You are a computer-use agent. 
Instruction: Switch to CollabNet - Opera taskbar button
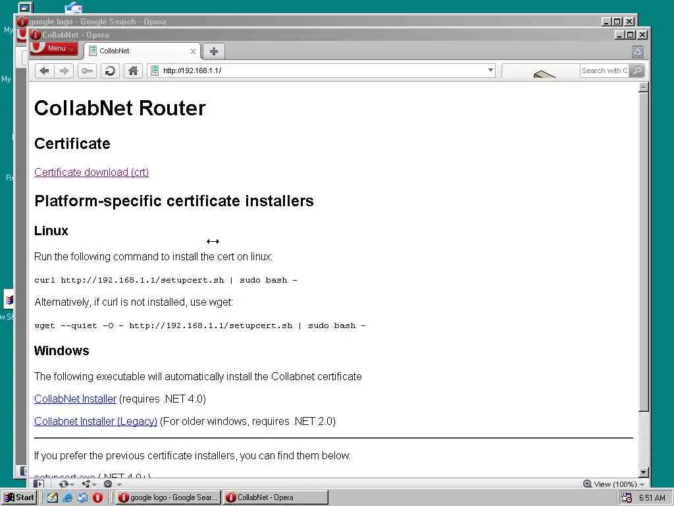(276, 497)
